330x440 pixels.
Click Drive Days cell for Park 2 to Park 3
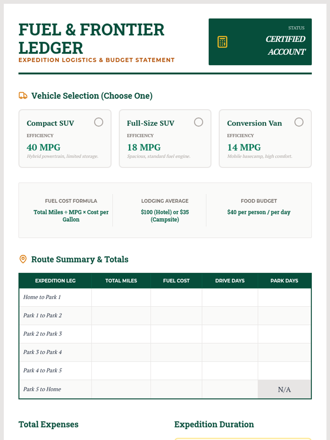coord(230,334)
